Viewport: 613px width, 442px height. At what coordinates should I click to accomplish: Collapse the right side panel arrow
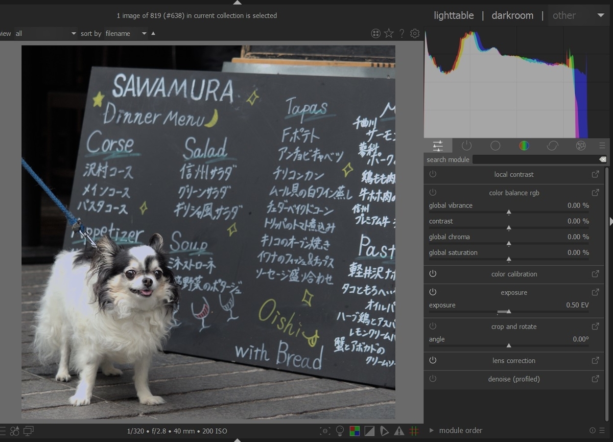pyautogui.click(x=610, y=221)
